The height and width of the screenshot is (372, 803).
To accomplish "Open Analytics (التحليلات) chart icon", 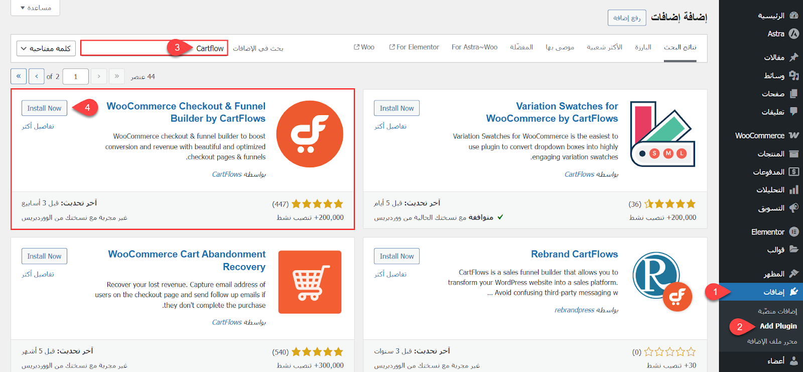I will [793, 190].
